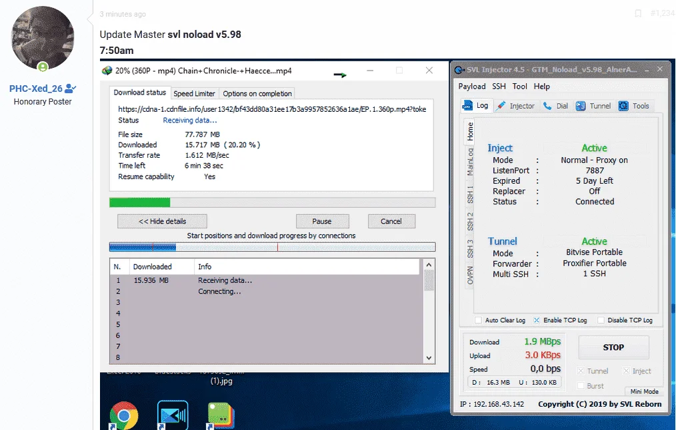Click PHC-Xed_26 avatar picture

coord(42,39)
